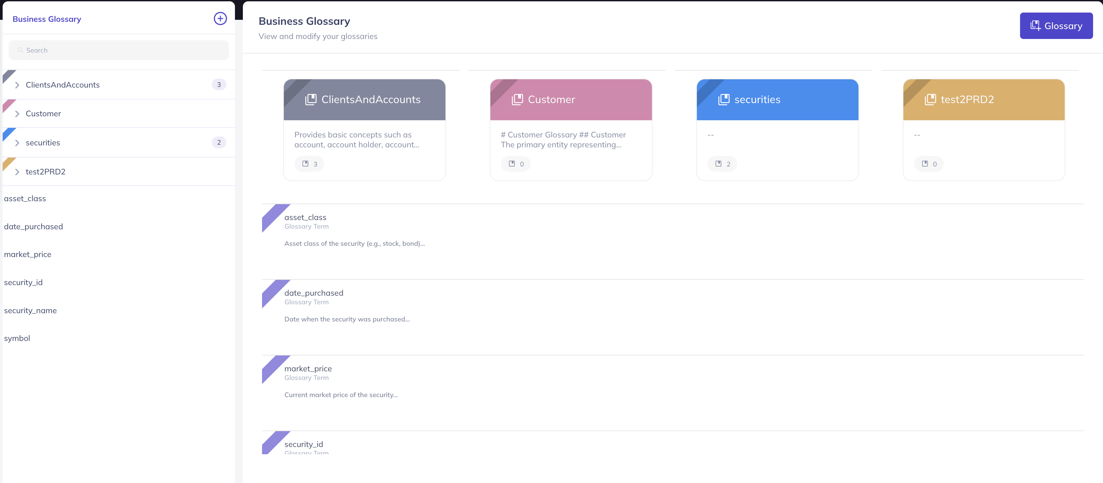Screen dimensions: 1103x483
Task: Open the Business Glossary sidebar heading link
Action: tap(47, 19)
